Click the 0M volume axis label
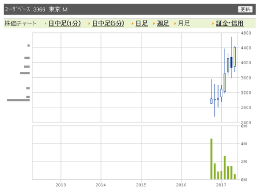259x196 pixels. click(x=244, y=180)
